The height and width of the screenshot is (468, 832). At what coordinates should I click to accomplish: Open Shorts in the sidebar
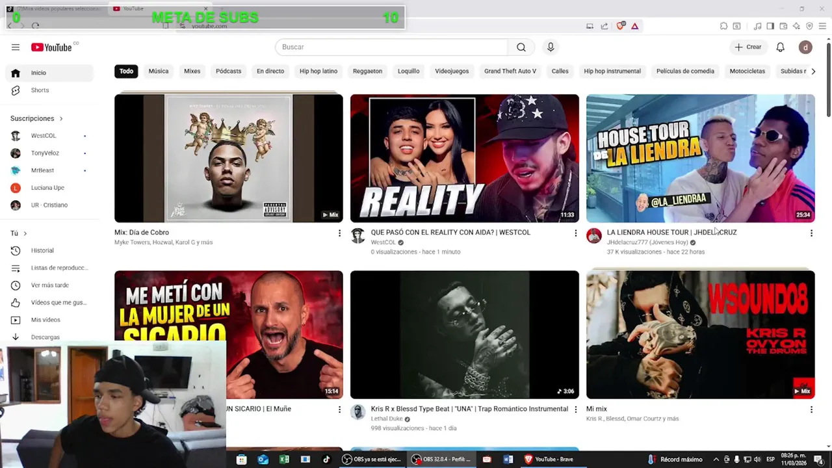pos(49,90)
